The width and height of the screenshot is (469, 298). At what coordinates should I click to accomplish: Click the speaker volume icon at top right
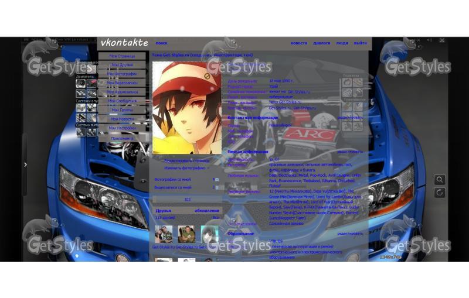click(430, 40)
